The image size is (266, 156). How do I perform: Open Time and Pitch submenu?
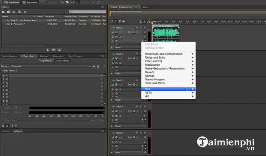(168, 83)
